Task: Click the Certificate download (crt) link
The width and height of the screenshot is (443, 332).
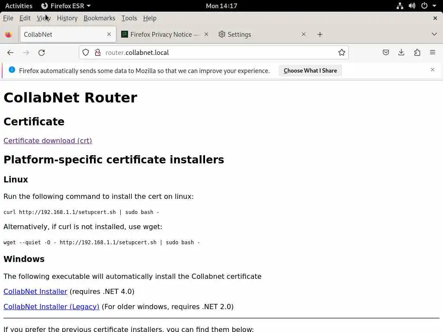Action: click(48, 140)
